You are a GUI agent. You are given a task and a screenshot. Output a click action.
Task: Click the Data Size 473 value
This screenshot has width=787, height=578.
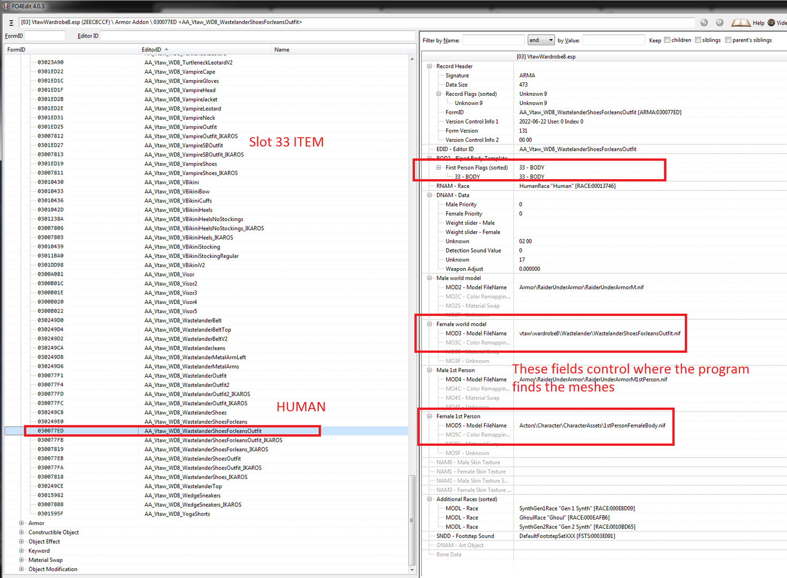523,85
